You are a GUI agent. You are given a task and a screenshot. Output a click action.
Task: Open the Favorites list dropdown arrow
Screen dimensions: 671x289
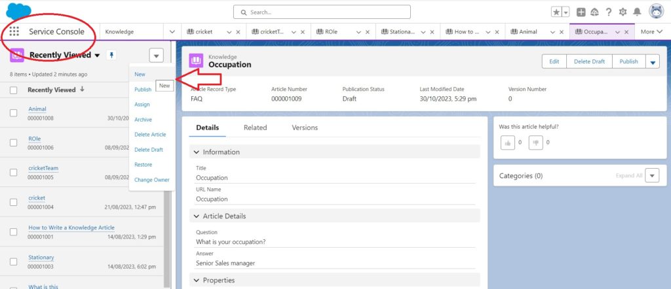[566, 12]
